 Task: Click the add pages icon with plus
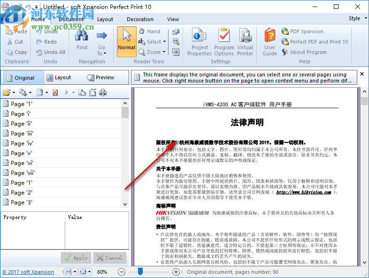pos(23,92)
